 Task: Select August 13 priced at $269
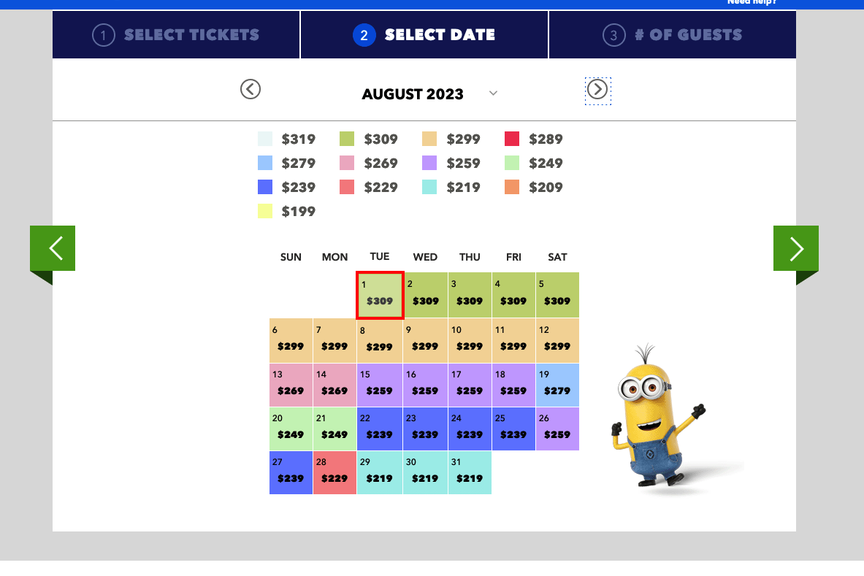point(291,385)
